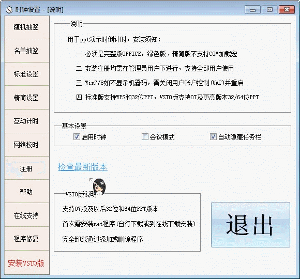The width and height of the screenshot is (300, 279).
Task: Switch to 名单抽签 section
Action: (26, 51)
